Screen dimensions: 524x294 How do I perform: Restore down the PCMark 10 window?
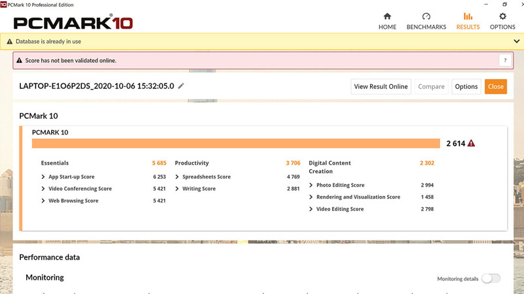coord(504,5)
